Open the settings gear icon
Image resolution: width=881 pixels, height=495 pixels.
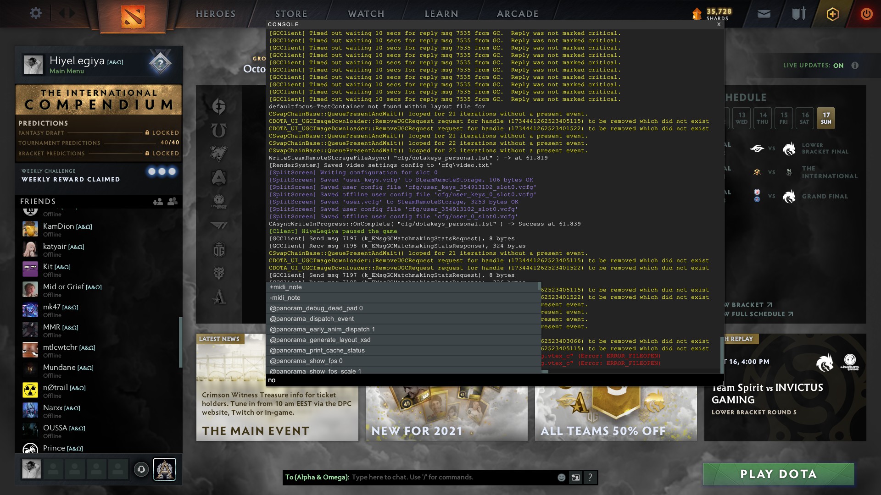(x=35, y=13)
